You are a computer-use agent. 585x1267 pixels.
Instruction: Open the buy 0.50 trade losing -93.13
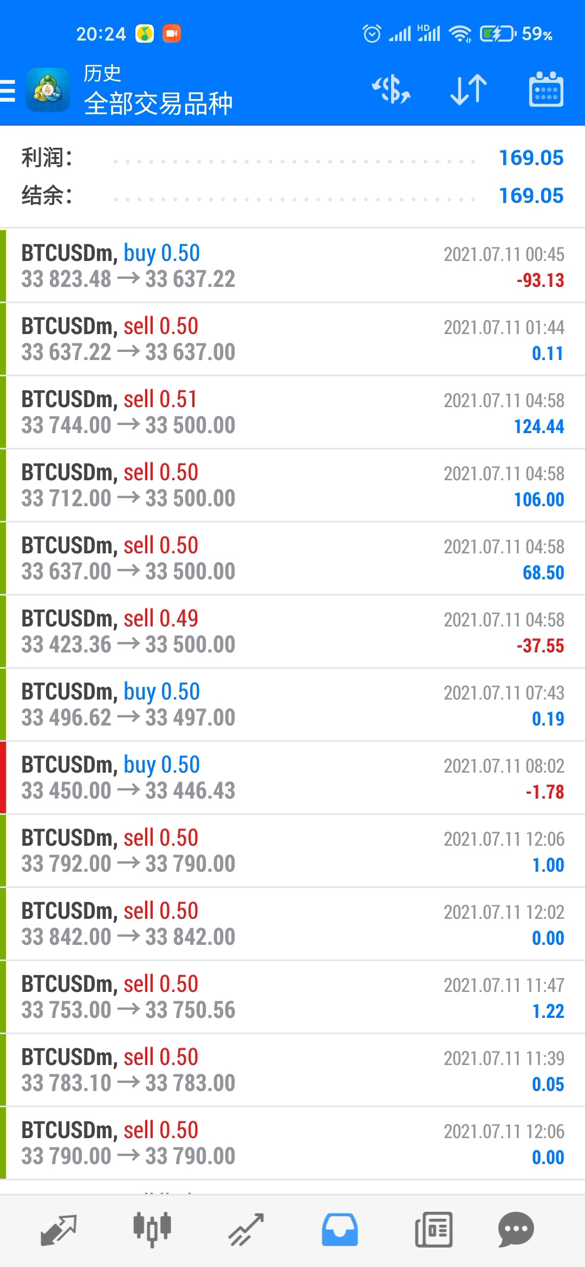[x=292, y=266]
